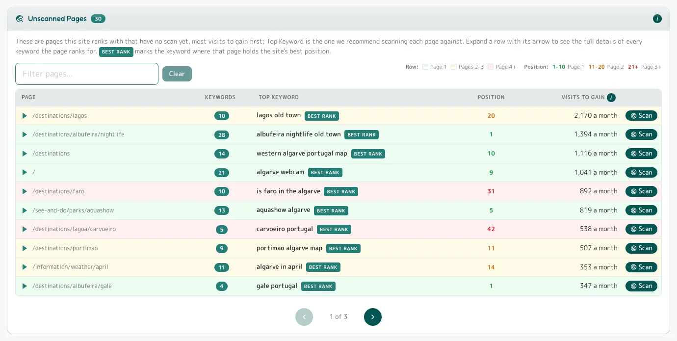
Task: Expand the /information/weather/april row
Action: click(25, 267)
